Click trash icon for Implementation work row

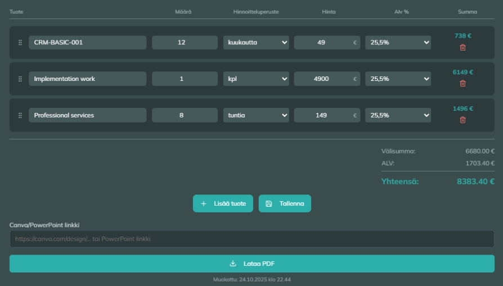pos(462,84)
